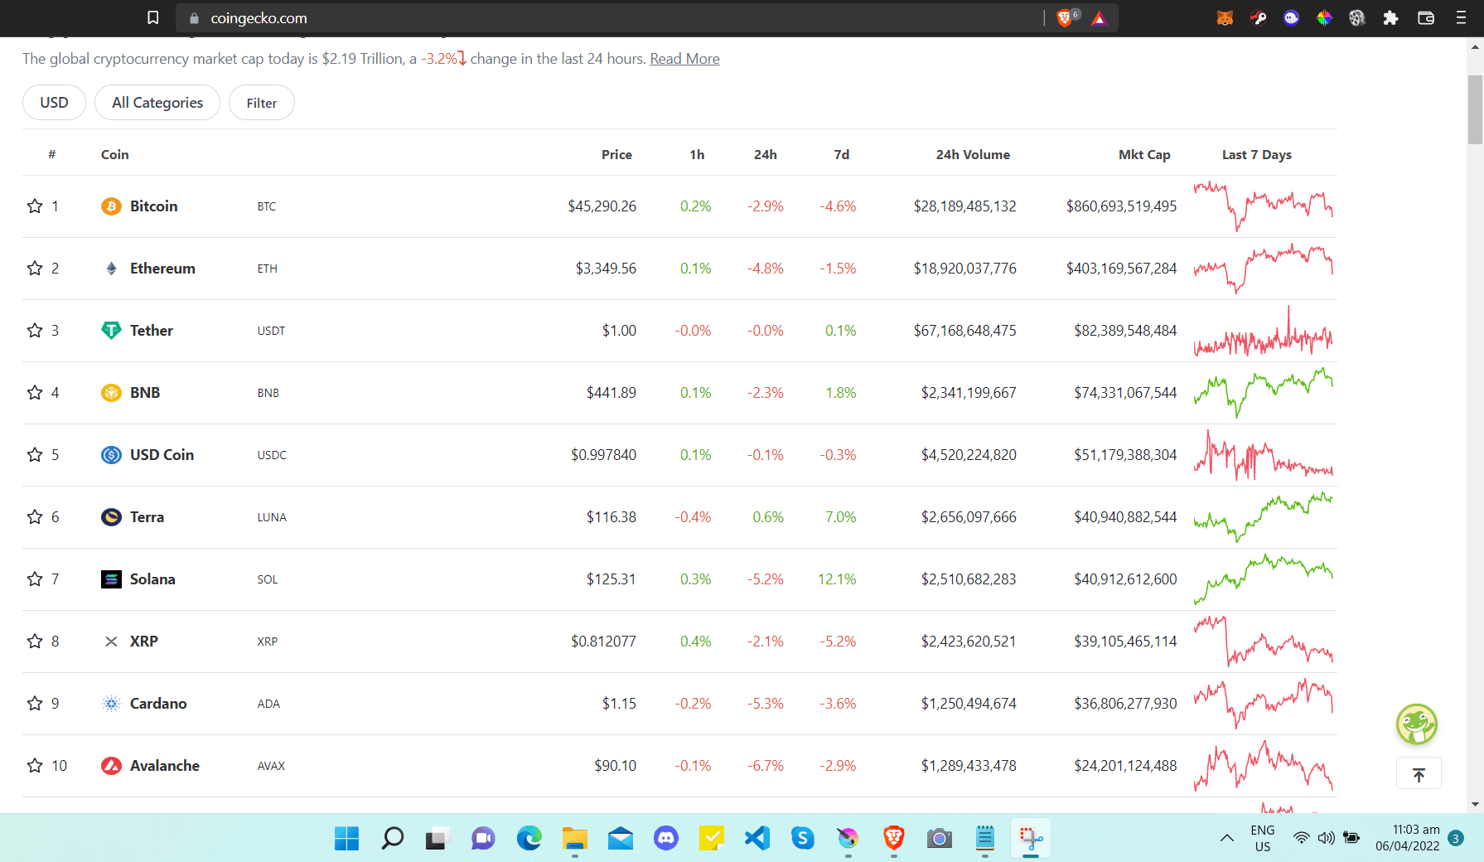The width and height of the screenshot is (1484, 862).
Task: Click the Avalanche coin logo
Action: [x=111, y=766]
